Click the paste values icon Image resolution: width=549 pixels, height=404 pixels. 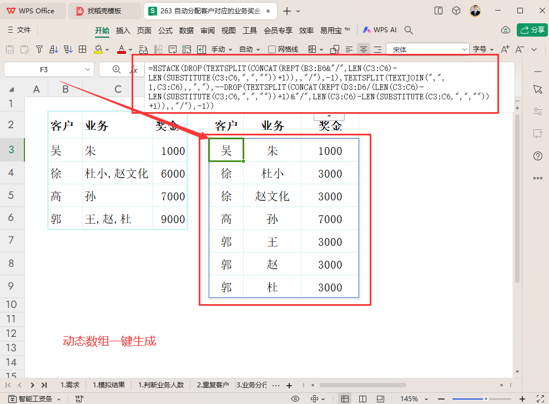click(10, 50)
